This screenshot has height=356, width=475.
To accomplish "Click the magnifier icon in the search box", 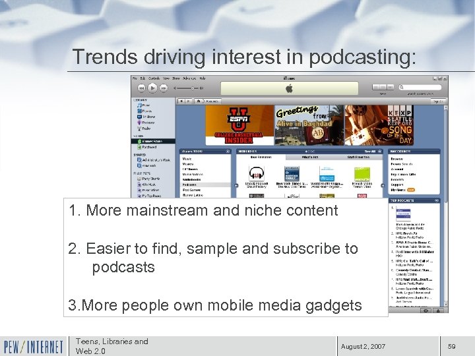I will 402,87.
